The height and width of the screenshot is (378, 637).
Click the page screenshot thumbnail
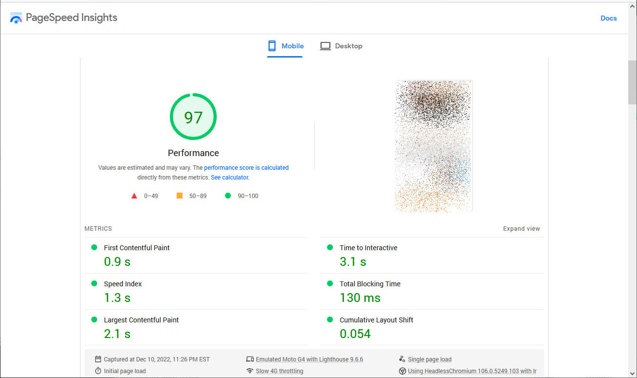pyautogui.click(x=434, y=146)
